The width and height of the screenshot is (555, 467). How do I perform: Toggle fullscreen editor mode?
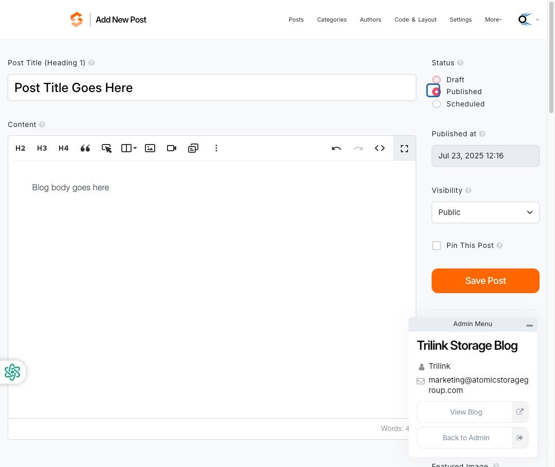click(x=404, y=149)
